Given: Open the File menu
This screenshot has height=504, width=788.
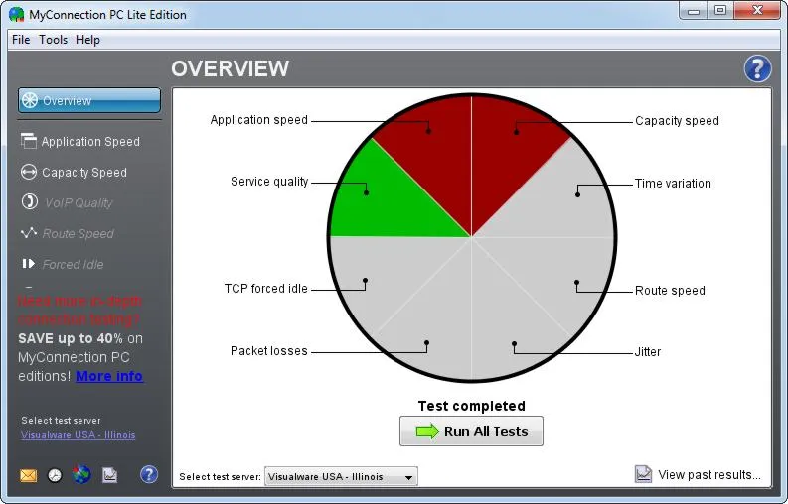Looking at the screenshot, I should tap(21, 40).
